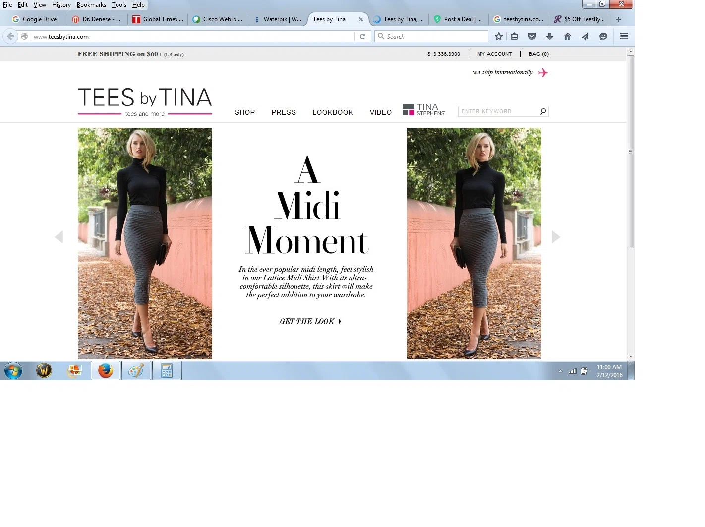The height and width of the screenshot is (527, 705).
Task: Click the pink airplane shipping icon
Action: (x=543, y=73)
